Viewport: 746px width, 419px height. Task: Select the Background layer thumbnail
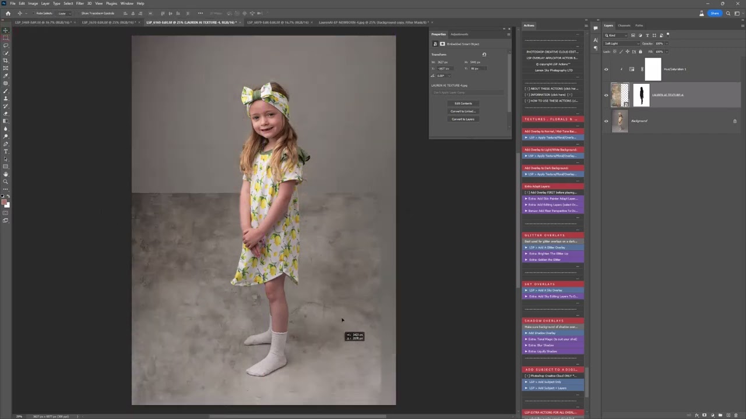(620, 121)
